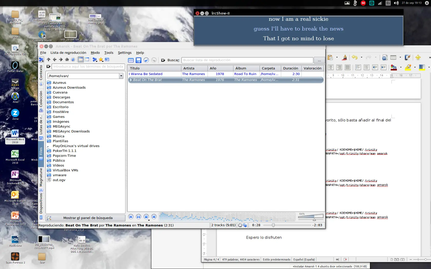Click Writer undo arrow icon

pos(355,57)
